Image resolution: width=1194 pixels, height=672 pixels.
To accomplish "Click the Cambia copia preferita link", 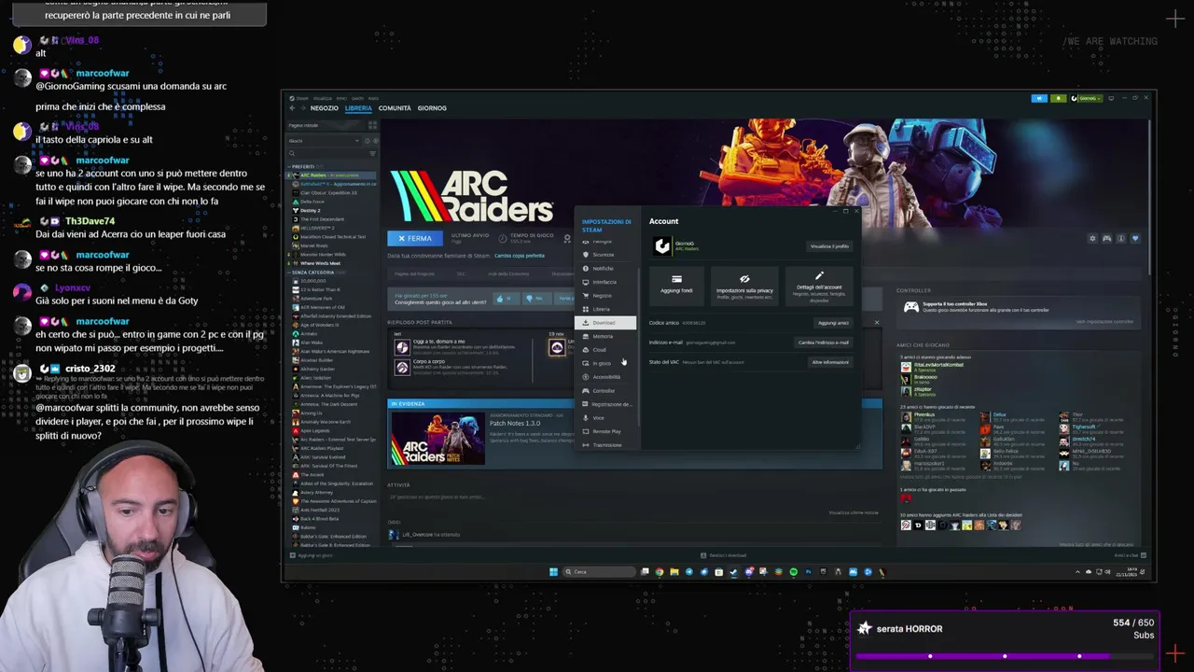I will pyautogui.click(x=520, y=256).
